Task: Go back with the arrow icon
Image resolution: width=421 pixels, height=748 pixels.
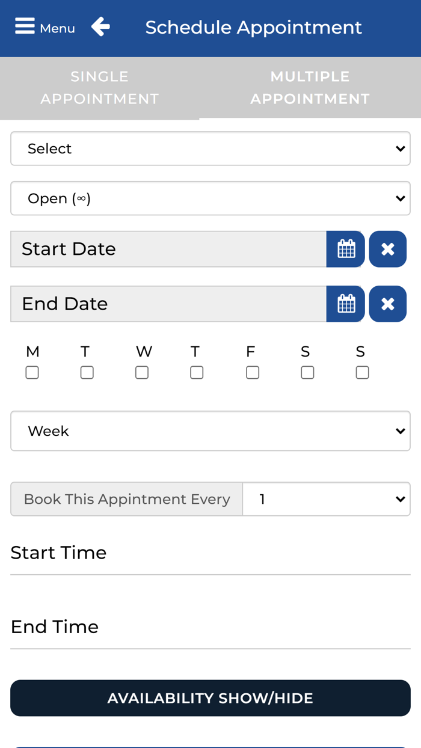Action: point(100,27)
